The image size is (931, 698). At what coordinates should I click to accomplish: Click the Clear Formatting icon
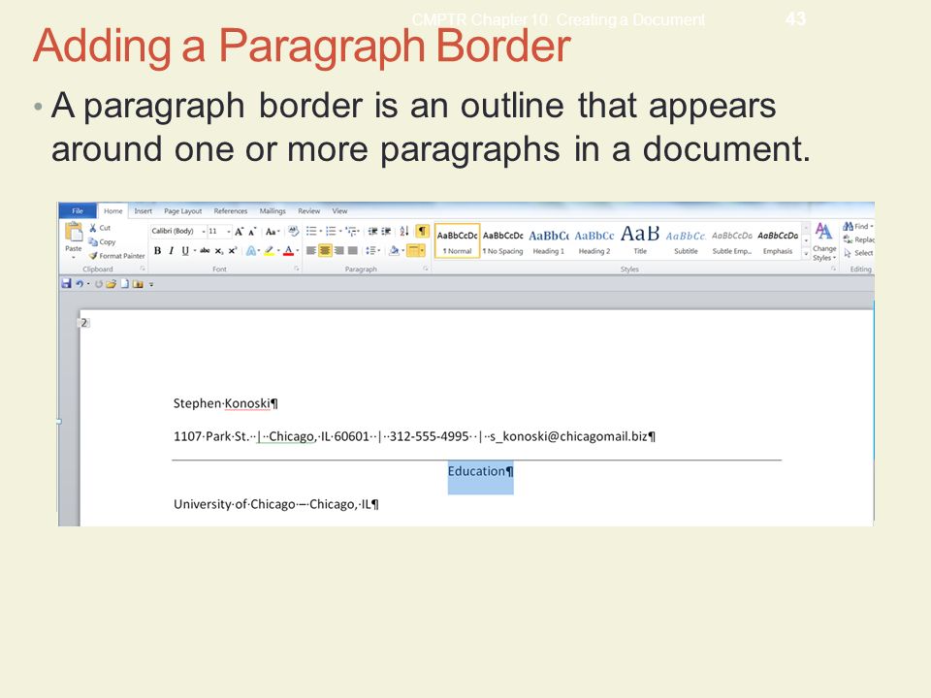(293, 231)
